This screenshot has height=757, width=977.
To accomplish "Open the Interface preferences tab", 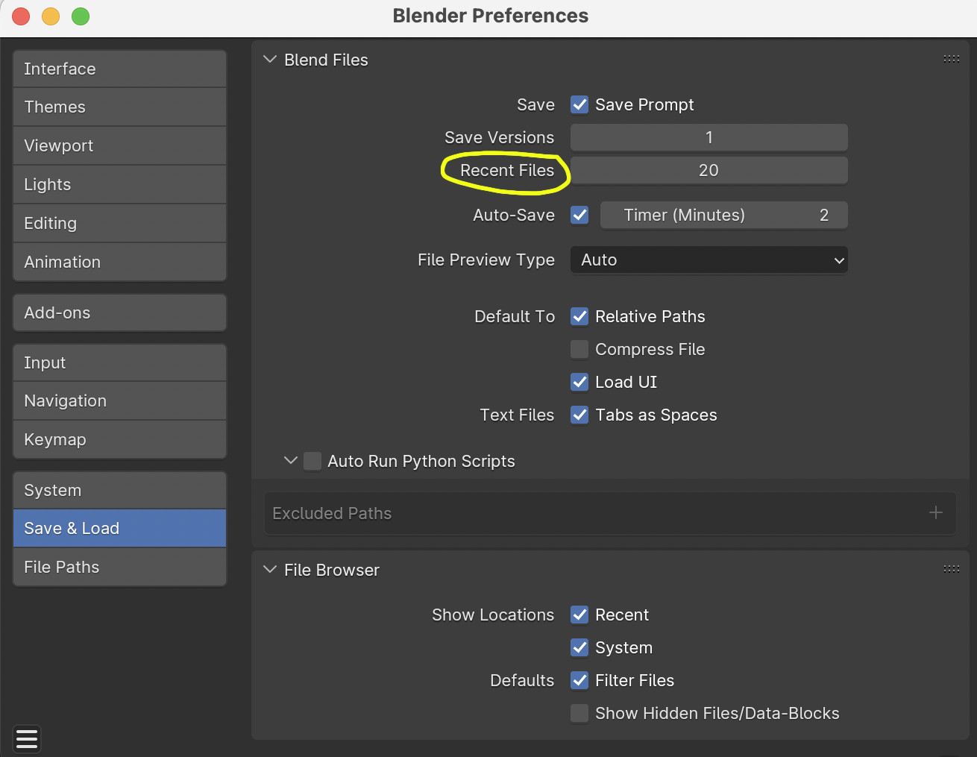I will click(x=119, y=69).
